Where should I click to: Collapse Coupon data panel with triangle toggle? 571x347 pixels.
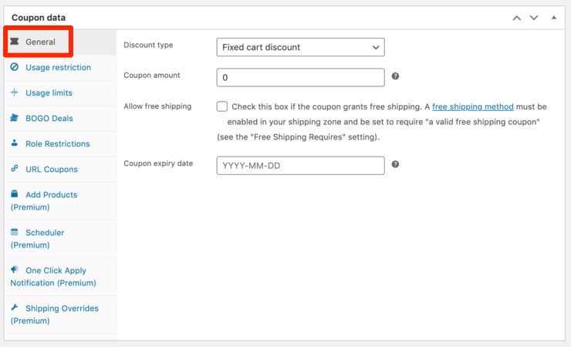coord(553,18)
